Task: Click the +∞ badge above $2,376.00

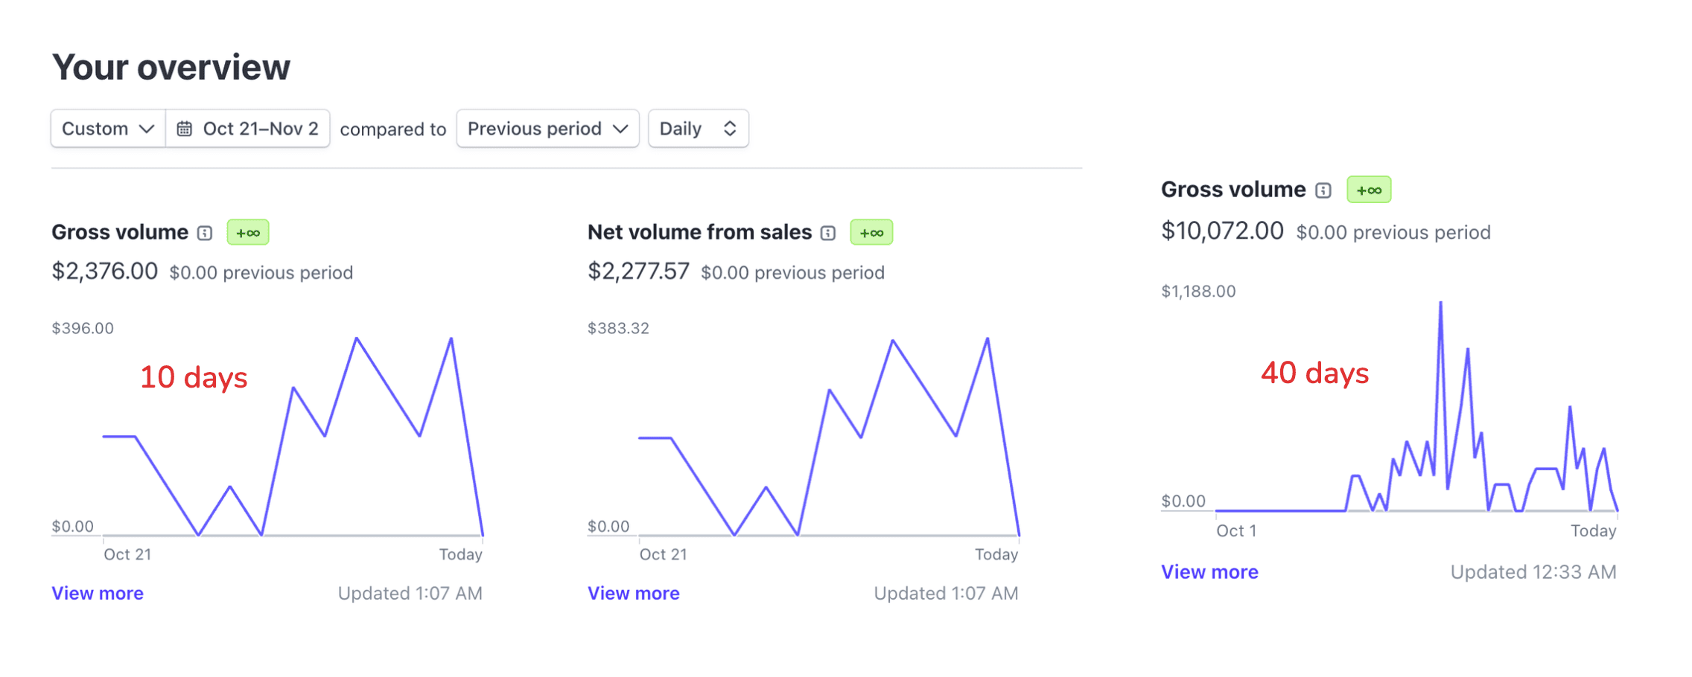Action: point(248,233)
